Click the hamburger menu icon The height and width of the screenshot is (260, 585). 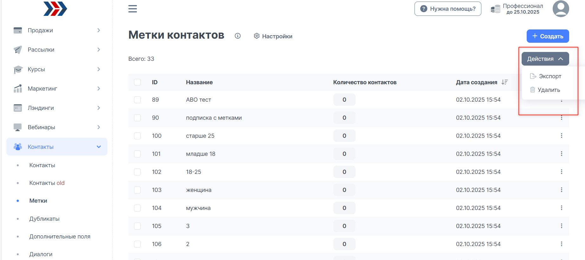click(132, 9)
